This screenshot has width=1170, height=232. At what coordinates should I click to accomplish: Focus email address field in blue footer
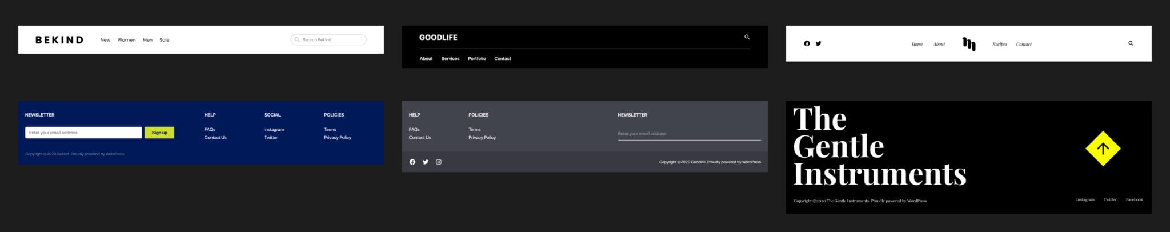click(83, 133)
